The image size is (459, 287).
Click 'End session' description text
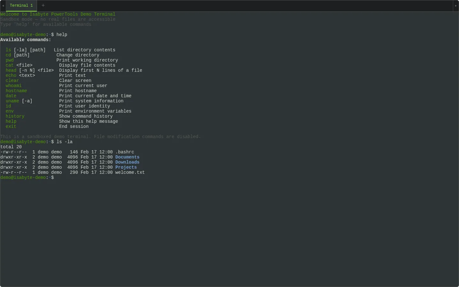[74, 127]
